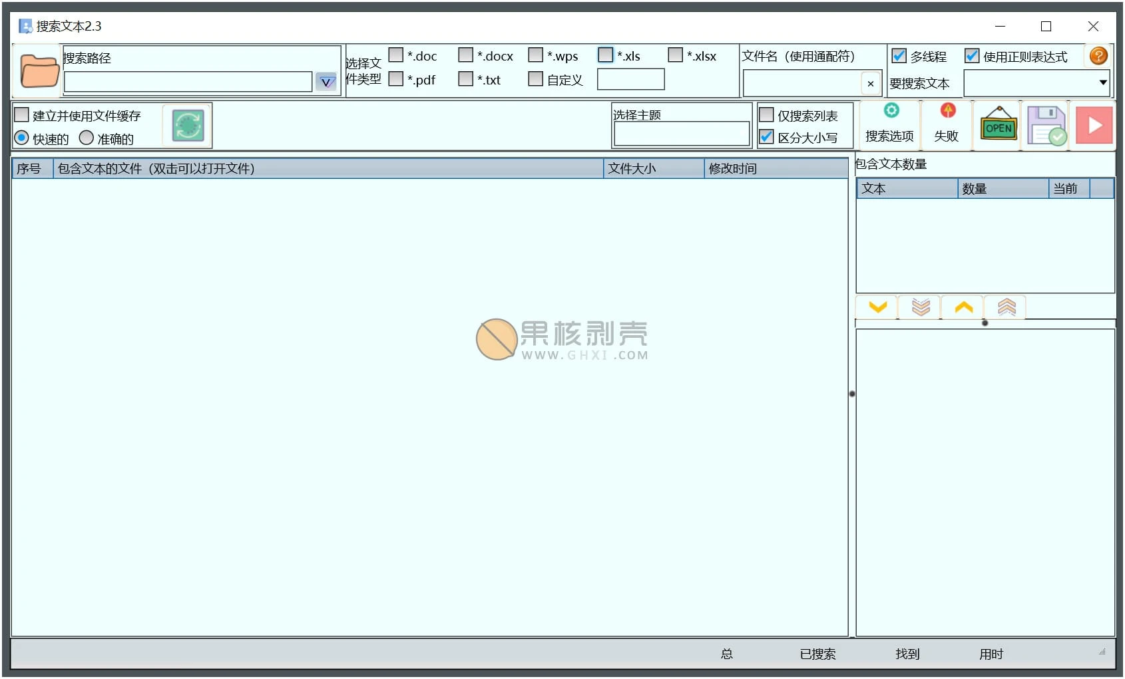Click the horizontal splitter handle dot
Viewport: 1125px width, 679px height.
[985, 323]
